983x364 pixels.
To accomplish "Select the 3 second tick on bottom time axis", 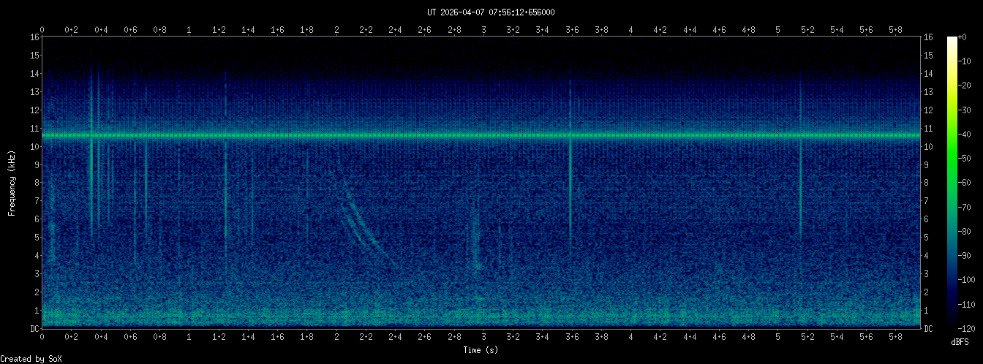I will [x=483, y=337].
